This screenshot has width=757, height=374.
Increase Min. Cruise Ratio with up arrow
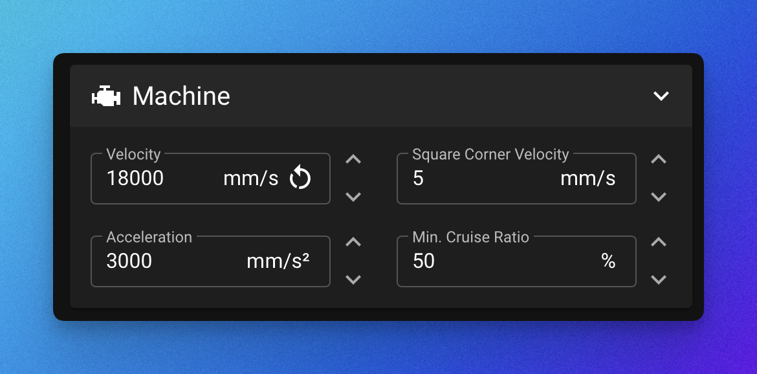click(x=659, y=242)
